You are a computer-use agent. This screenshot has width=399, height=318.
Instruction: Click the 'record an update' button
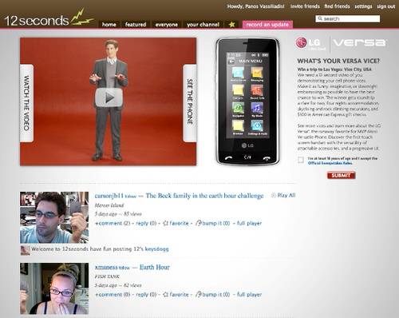point(267,25)
